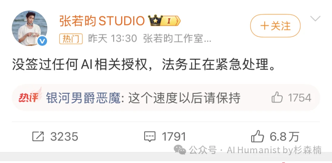Open comments via the comment bubble icon
332x163 pixels.
coord(150,136)
